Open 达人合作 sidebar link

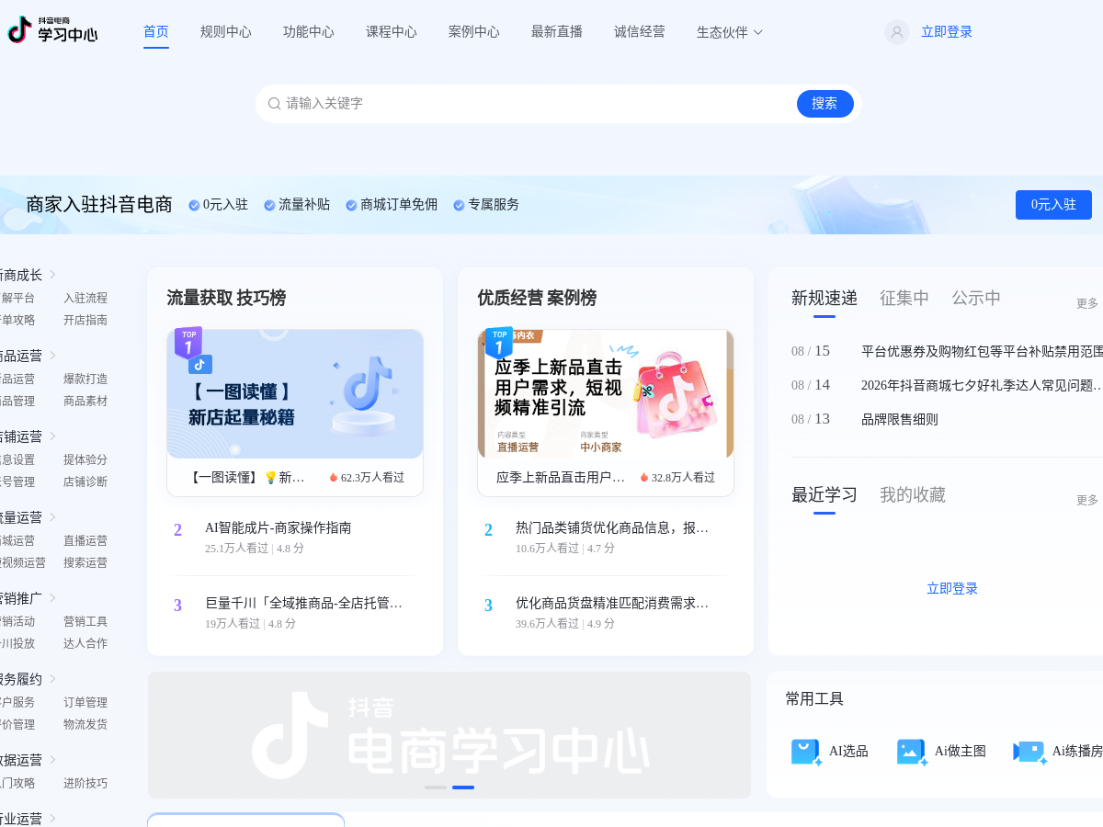[85, 644]
